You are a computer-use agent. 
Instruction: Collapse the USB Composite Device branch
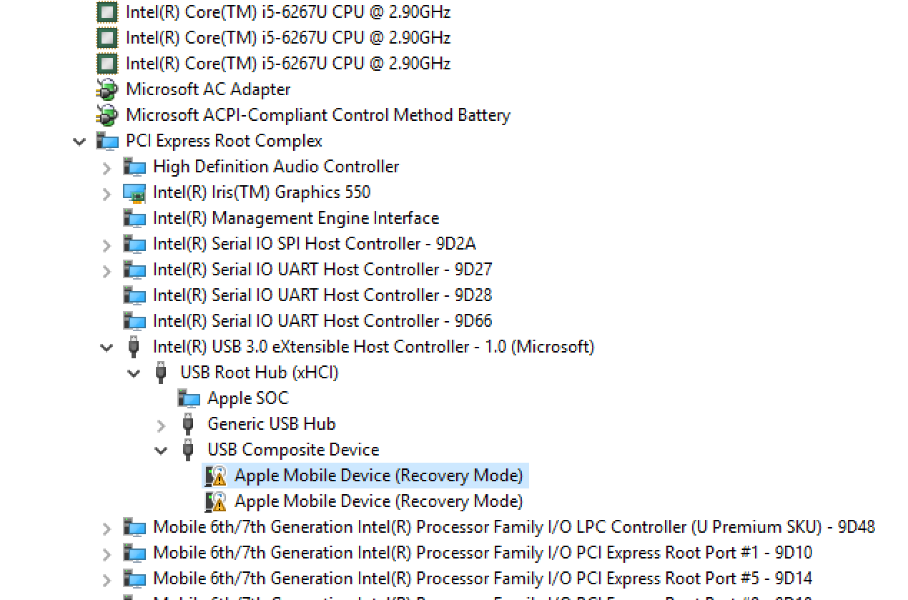pyautogui.click(x=161, y=451)
